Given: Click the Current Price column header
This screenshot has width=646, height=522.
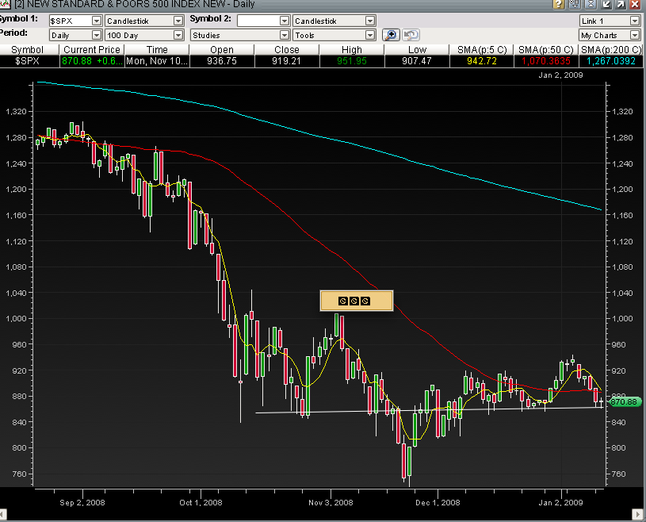Looking at the screenshot, I should (90, 49).
